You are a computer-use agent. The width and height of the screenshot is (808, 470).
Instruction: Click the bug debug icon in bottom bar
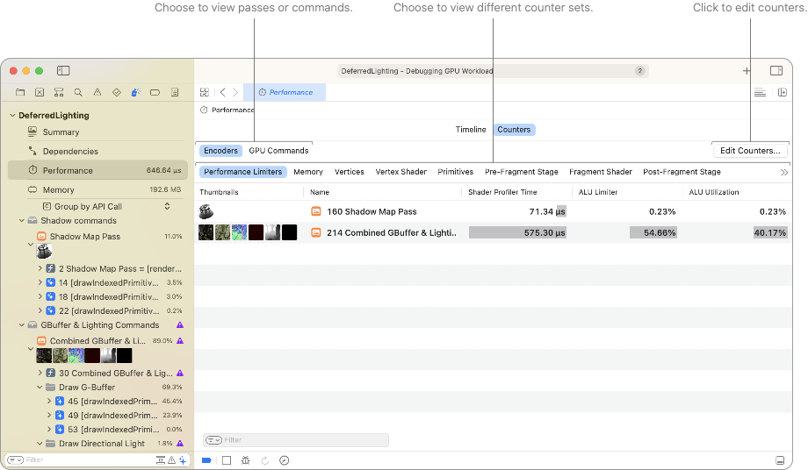point(245,460)
